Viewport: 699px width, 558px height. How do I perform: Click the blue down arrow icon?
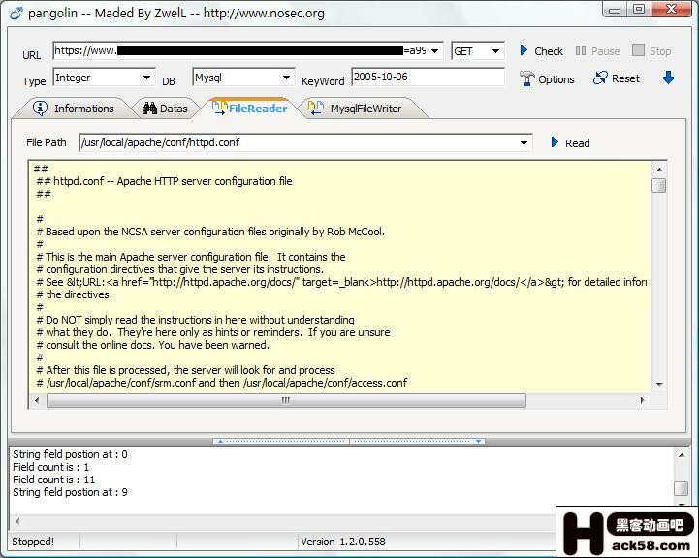point(668,77)
